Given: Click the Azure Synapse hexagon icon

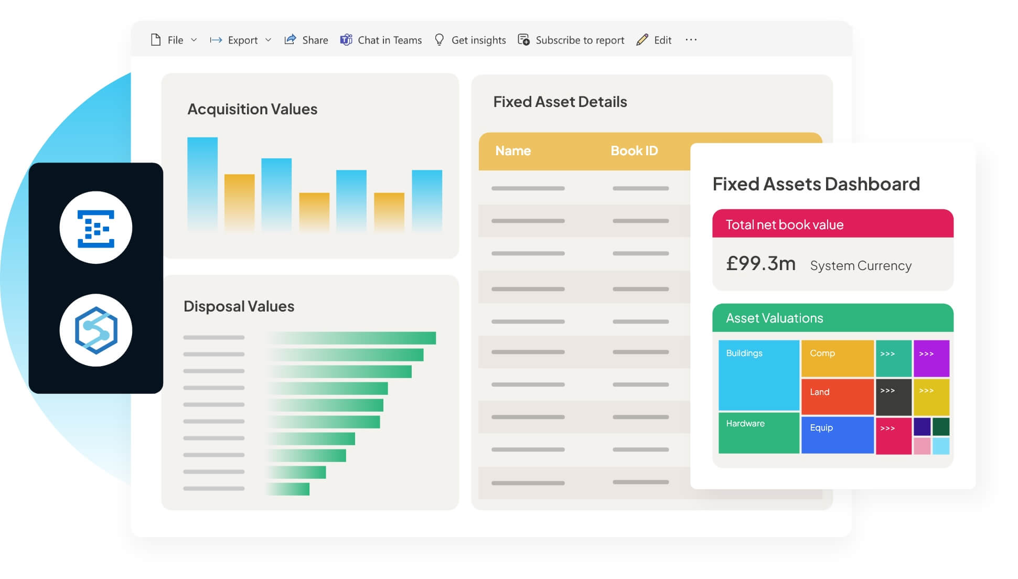Looking at the screenshot, I should click(x=96, y=330).
